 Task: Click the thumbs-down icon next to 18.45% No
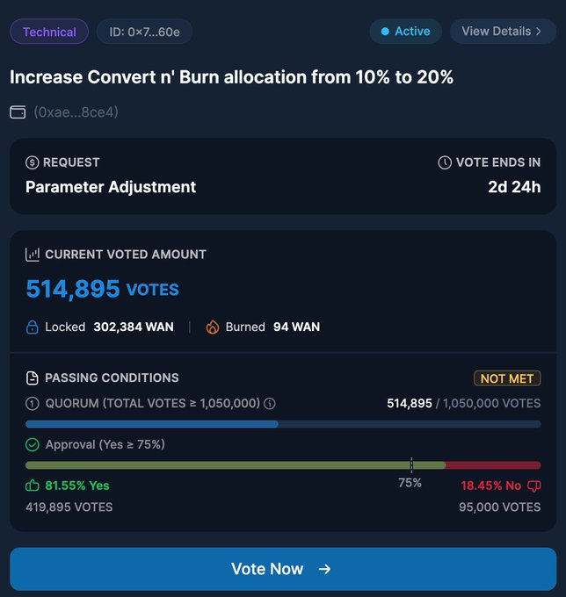pos(534,486)
